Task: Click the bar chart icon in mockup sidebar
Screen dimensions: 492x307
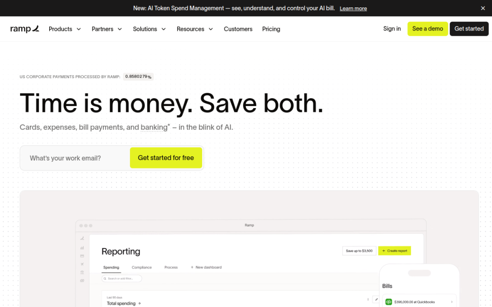Action: (x=82, y=248)
